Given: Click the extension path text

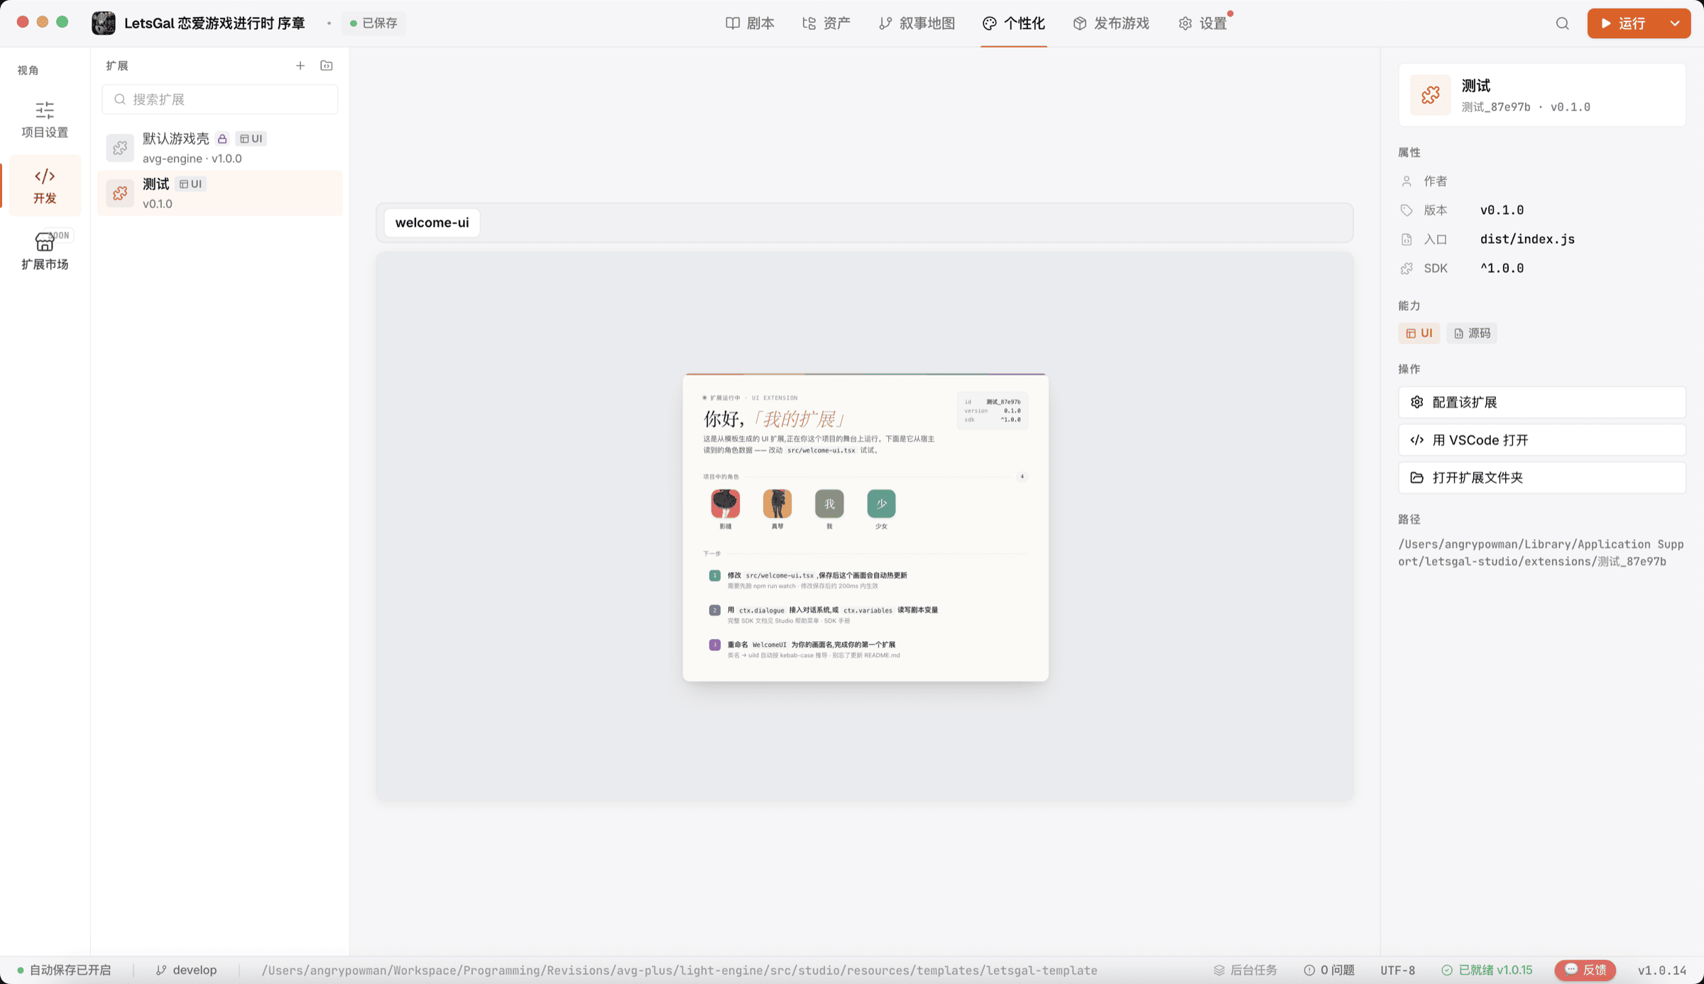Looking at the screenshot, I should pos(1541,553).
